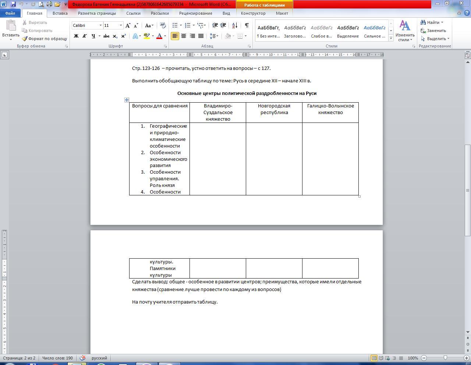
Task: Click the spelling check status icon
Action: [83, 358]
